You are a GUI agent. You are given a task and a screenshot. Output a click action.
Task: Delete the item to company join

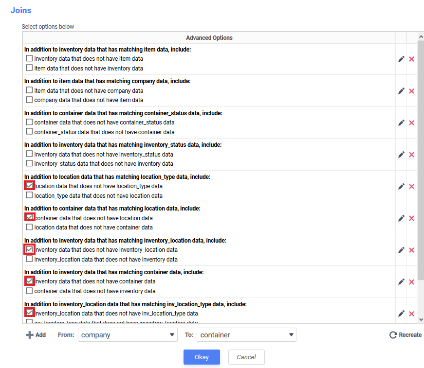pyautogui.click(x=411, y=91)
